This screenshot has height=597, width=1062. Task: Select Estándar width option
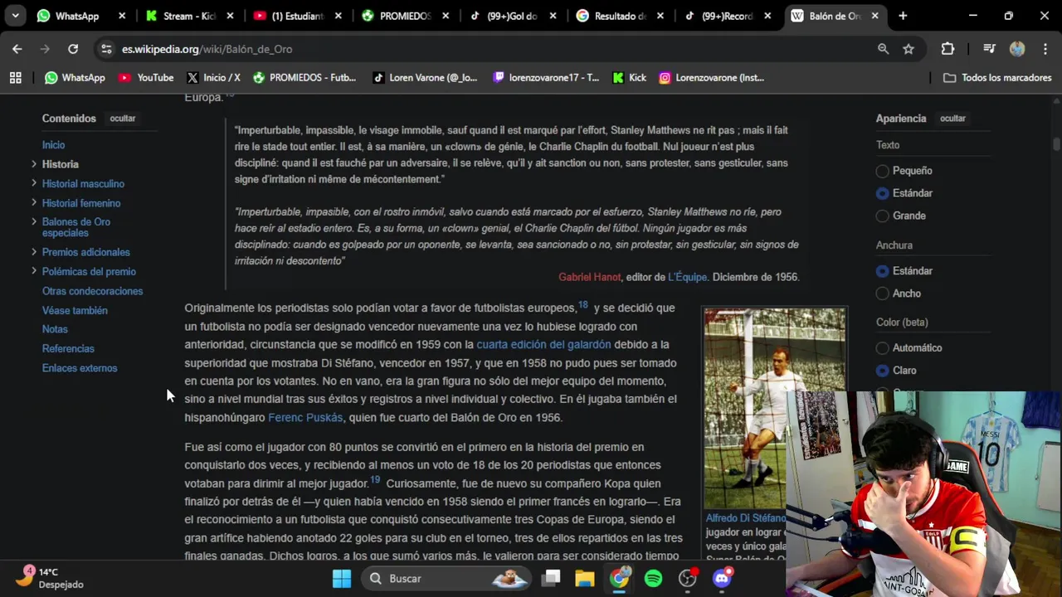pos(882,271)
